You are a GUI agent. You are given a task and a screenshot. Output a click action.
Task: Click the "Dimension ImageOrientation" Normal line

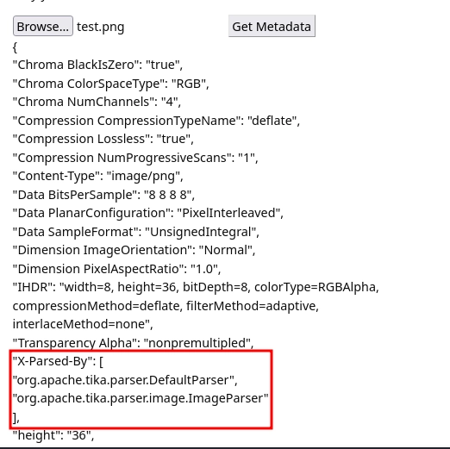(134, 250)
